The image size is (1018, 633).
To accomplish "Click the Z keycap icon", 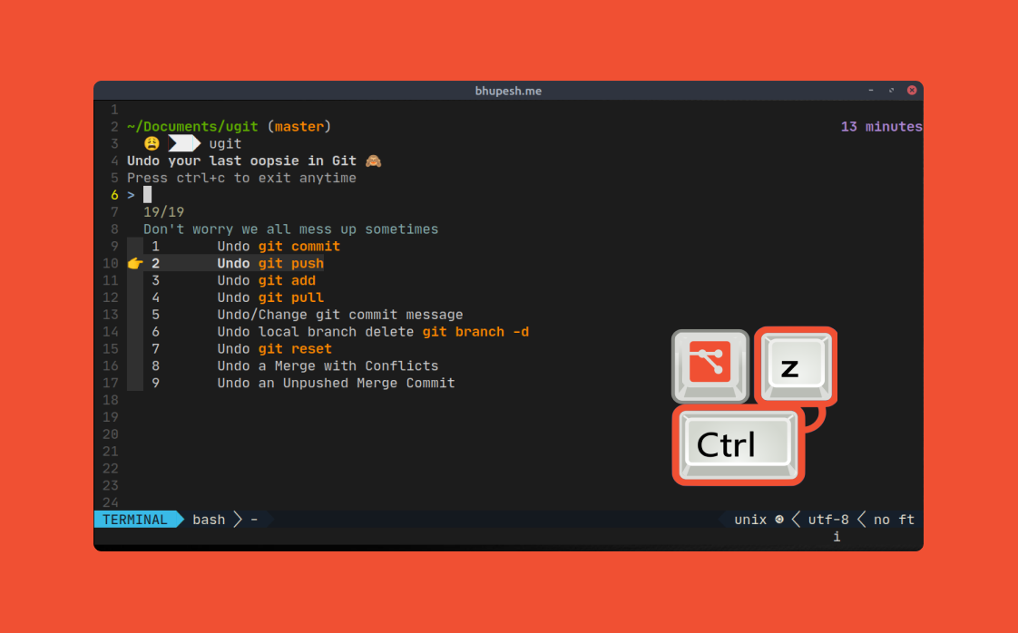I will (x=797, y=366).
